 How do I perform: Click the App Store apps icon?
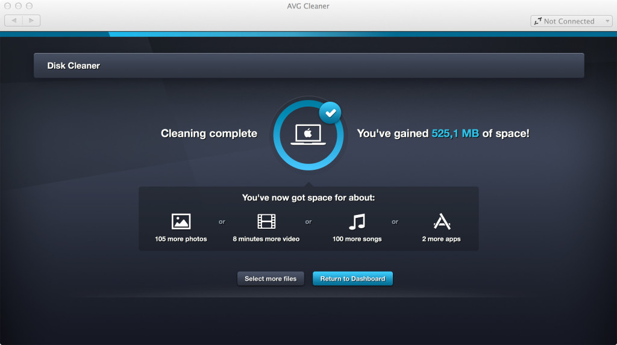coord(442,221)
